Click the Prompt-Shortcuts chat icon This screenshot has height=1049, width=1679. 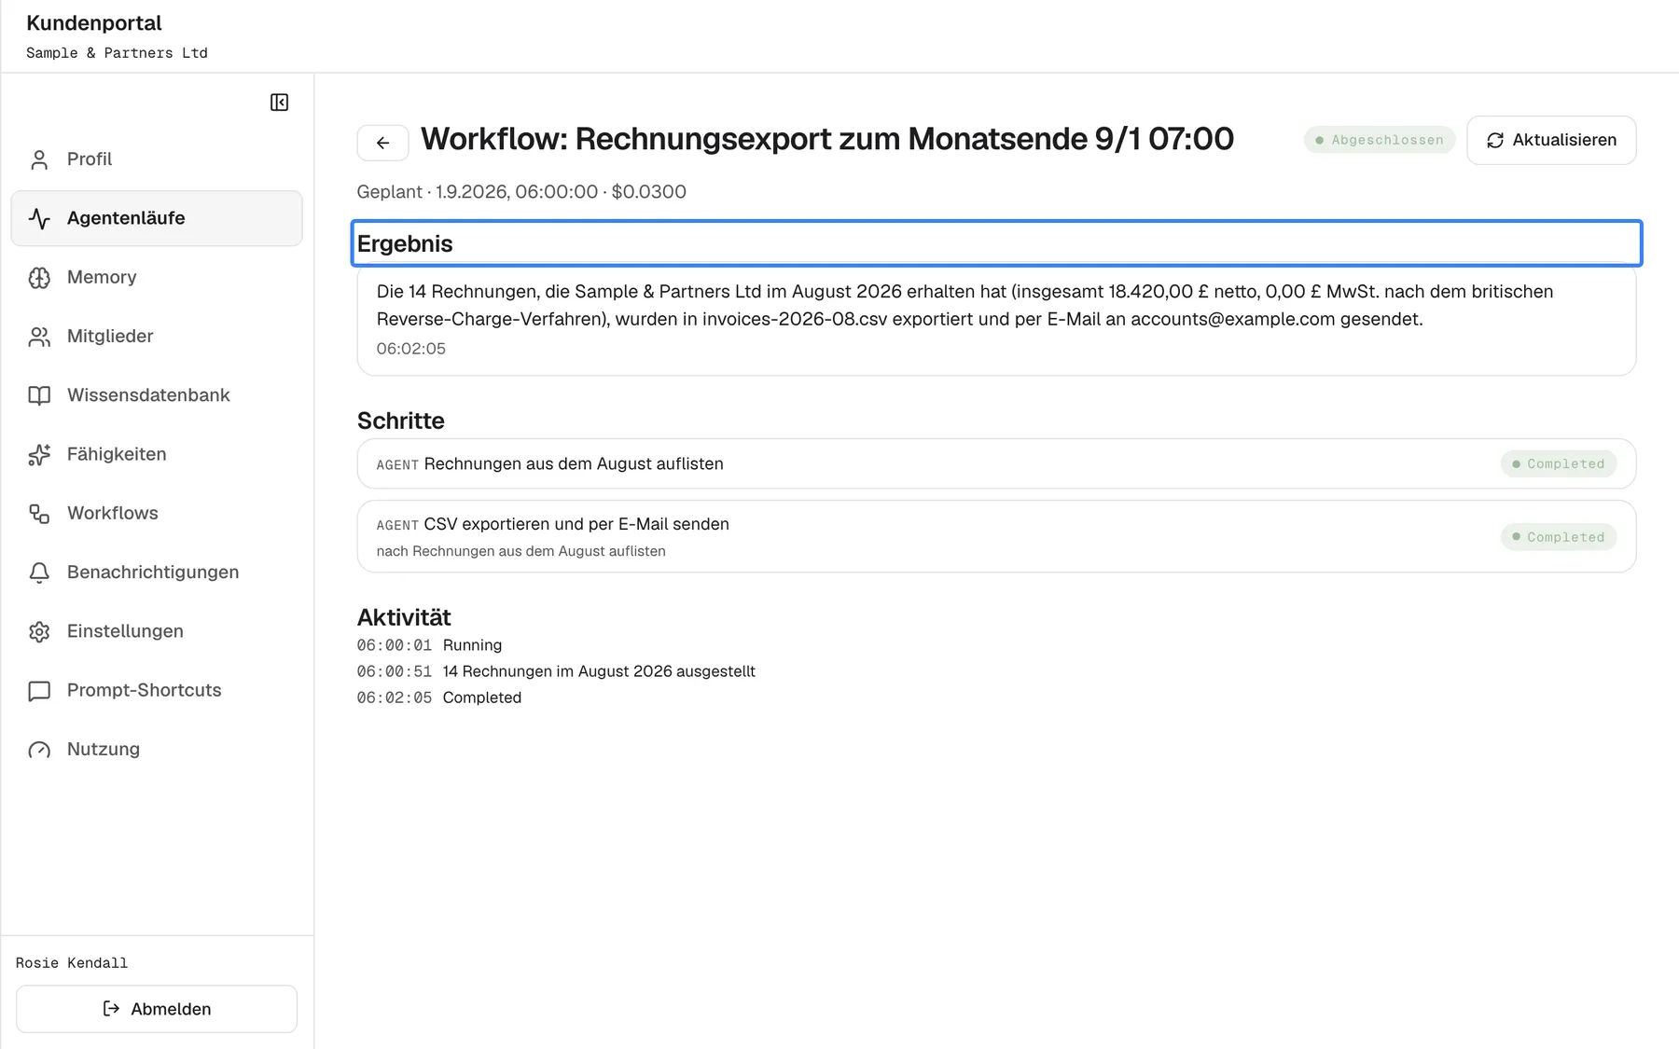tap(39, 691)
